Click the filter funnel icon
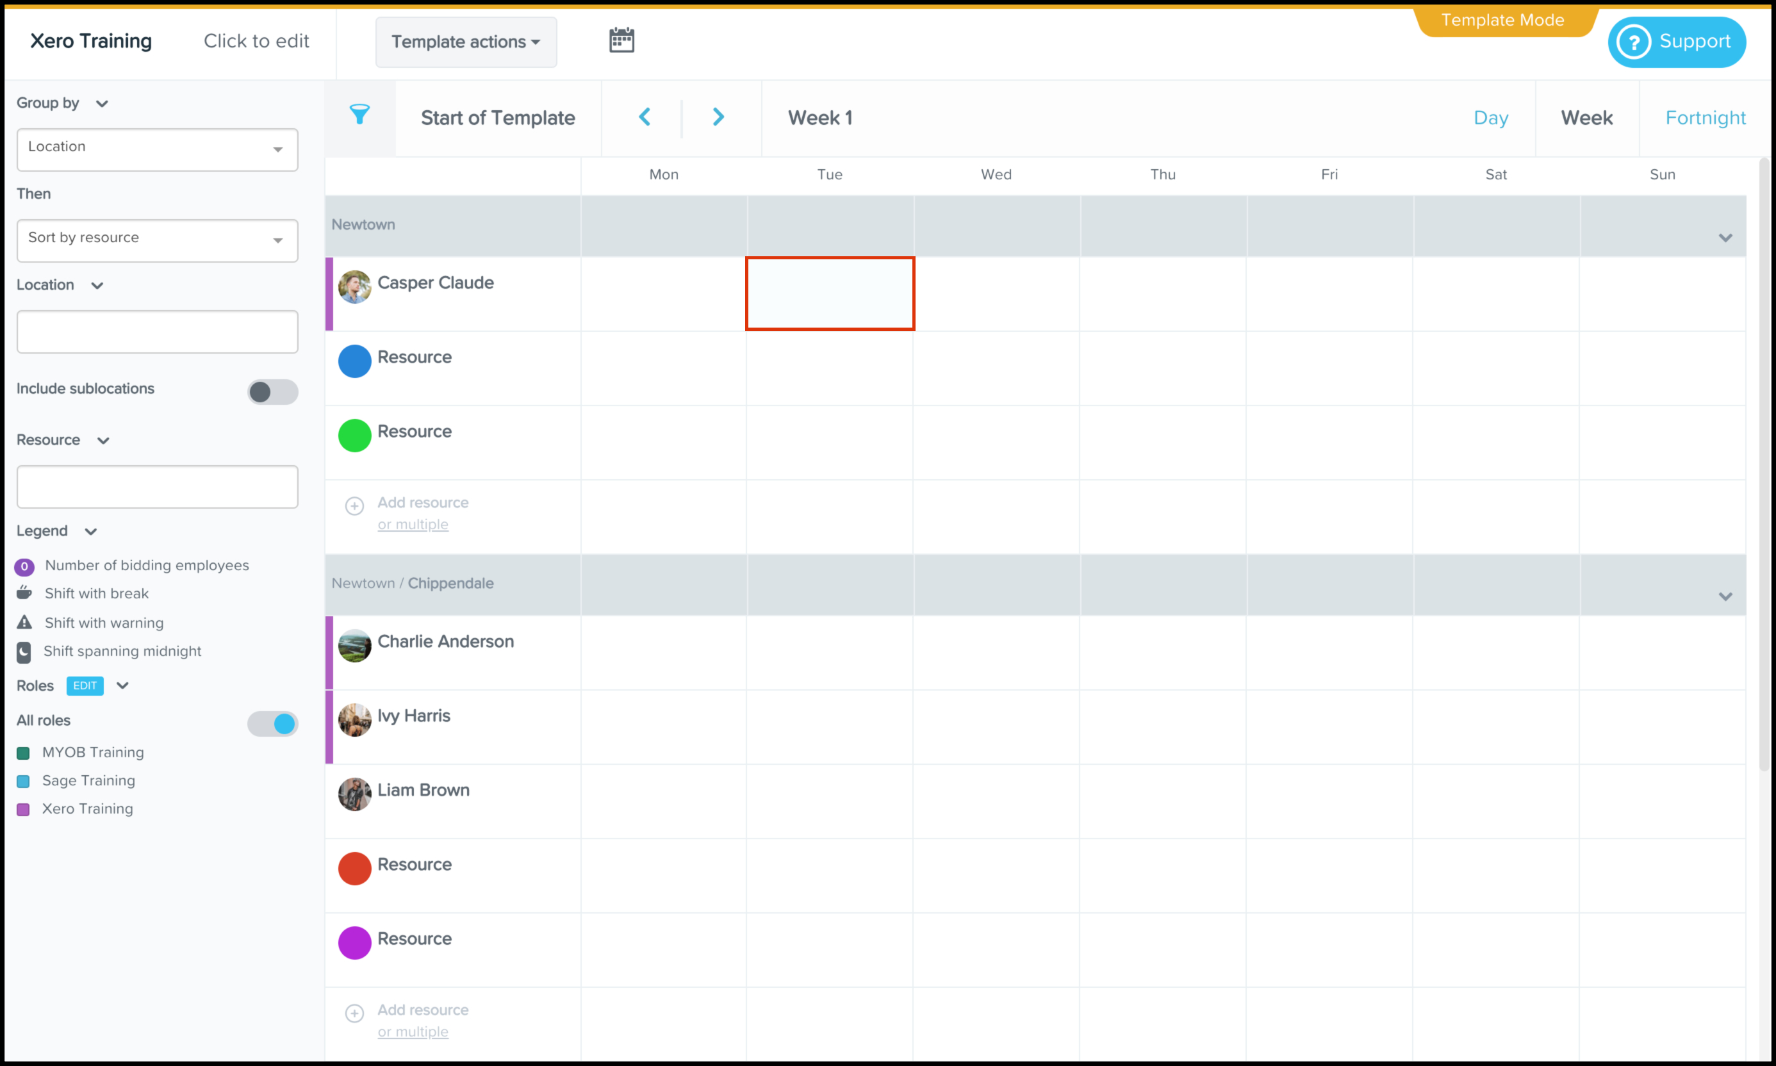 pos(359,115)
